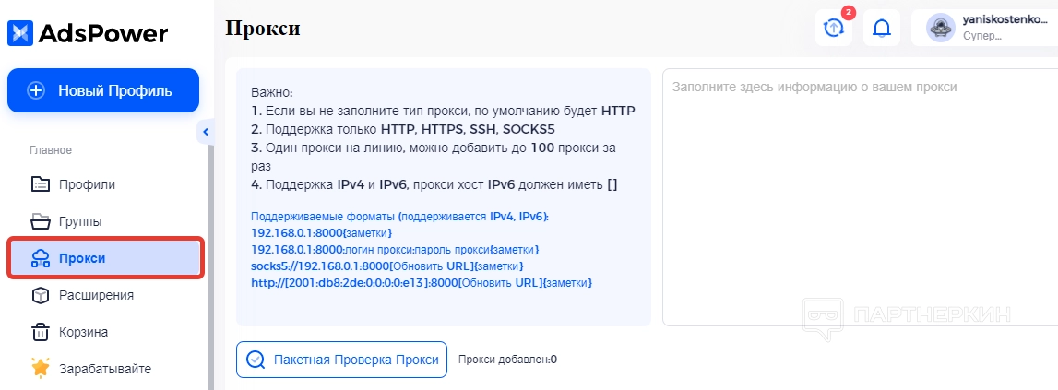This screenshot has height=390, width=1058.
Task: Click the Корзина trash icon
Action: pyautogui.click(x=41, y=332)
